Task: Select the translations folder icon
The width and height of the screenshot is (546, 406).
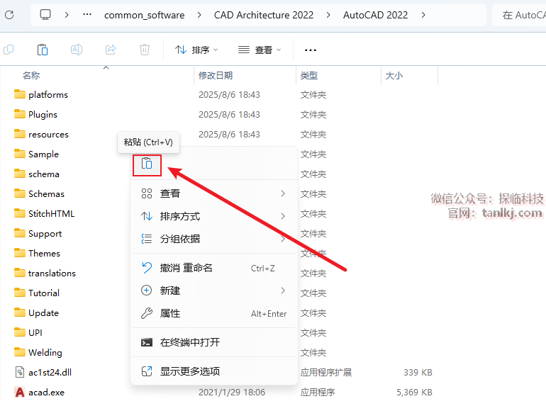Action: [x=20, y=273]
